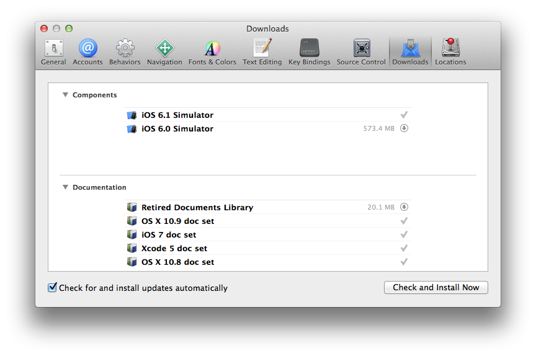The height and width of the screenshot is (356, 536).
Task: Click the iOS 7 doc set book icon
Action: pyautogui.click(x=132, y=234)
